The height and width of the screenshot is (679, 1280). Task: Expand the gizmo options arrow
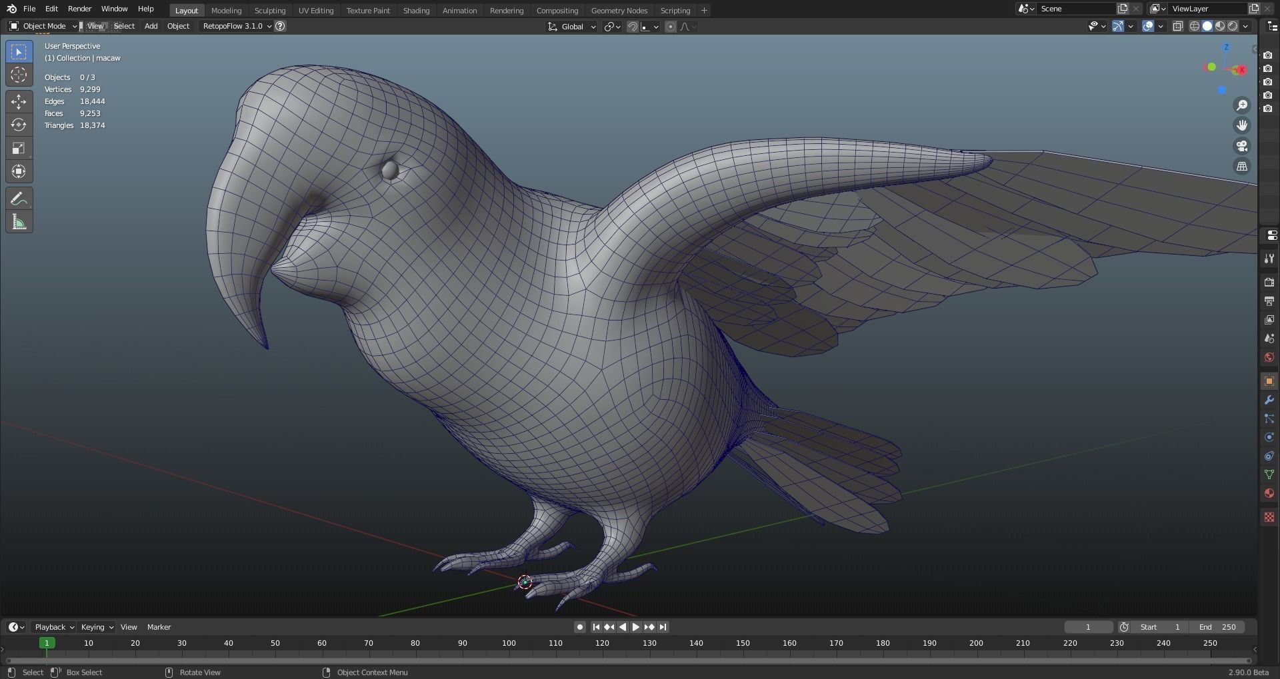pyautogui.click(x=1131, y=26)
